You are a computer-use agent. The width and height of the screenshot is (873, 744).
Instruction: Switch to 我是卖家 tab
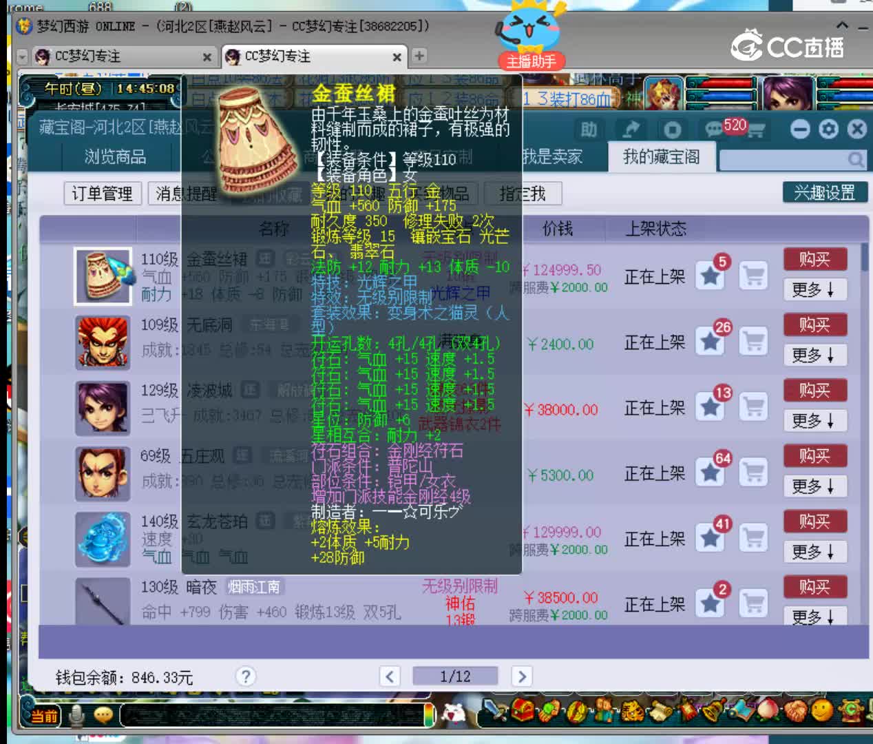pyautogui.click(x=552, y=157)
